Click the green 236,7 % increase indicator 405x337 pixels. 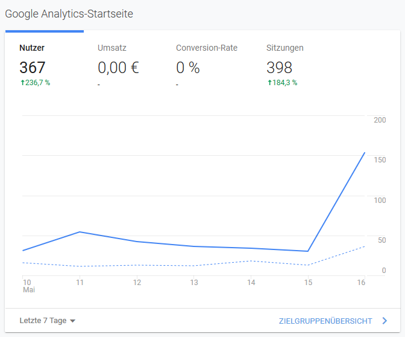pyautogui.click(x=35, y=83)
